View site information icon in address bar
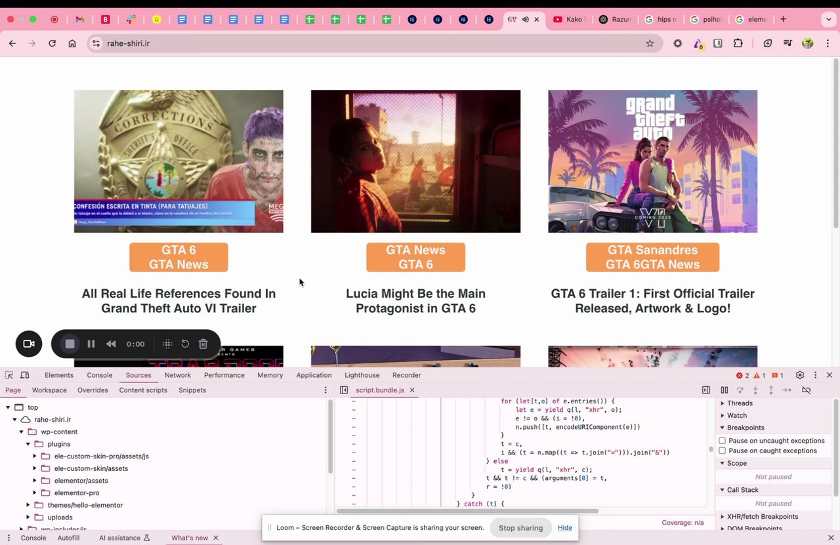 tap(96, 43)
